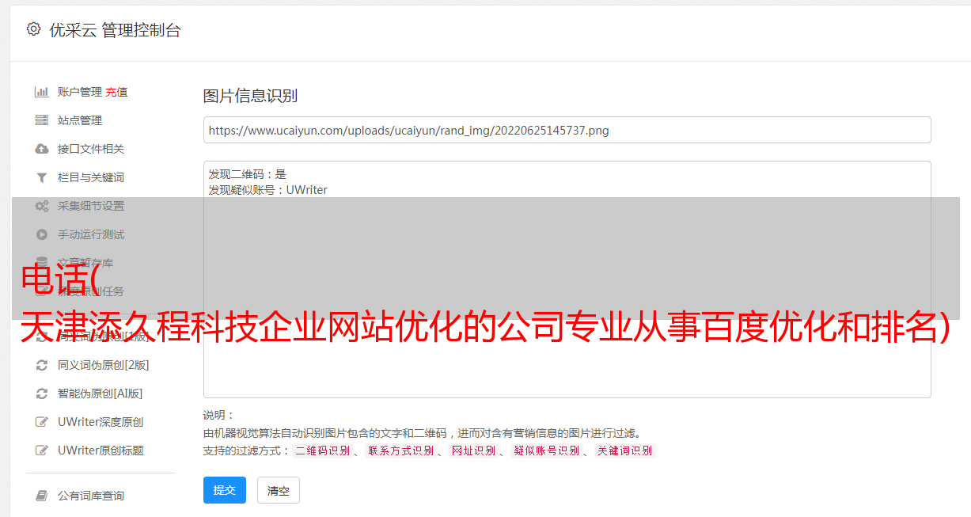Click the result line 发现二维码:是
Viewport: 971px width, 517px height.
point(248,174)
